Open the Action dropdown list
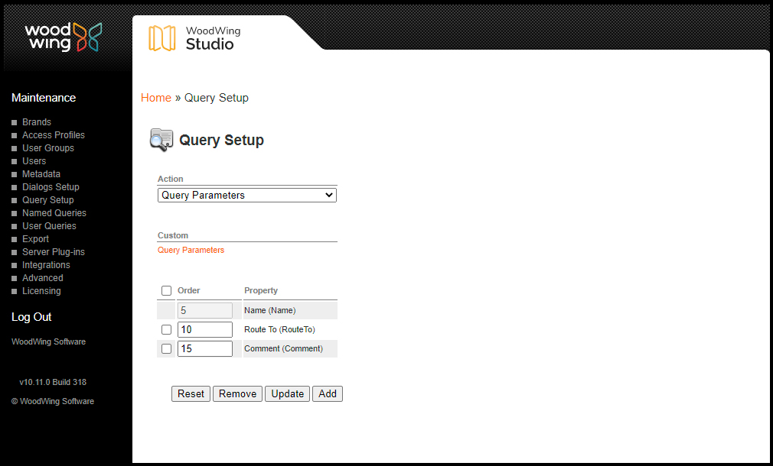 pyautogui.click(x=246, y=195)
